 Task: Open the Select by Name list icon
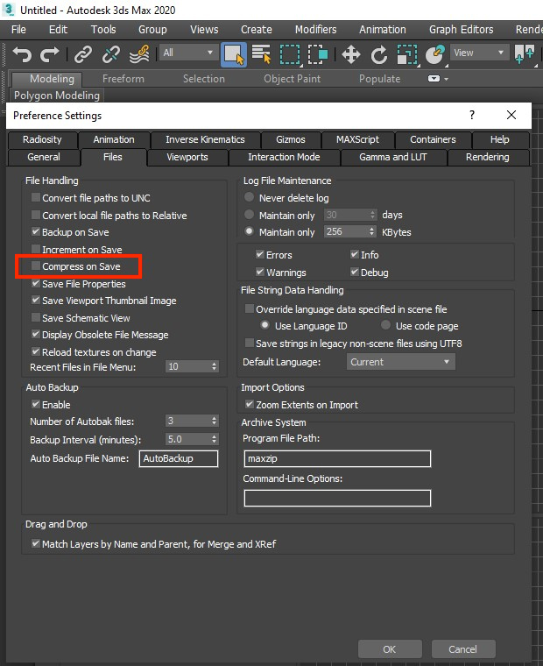[261, 54]
